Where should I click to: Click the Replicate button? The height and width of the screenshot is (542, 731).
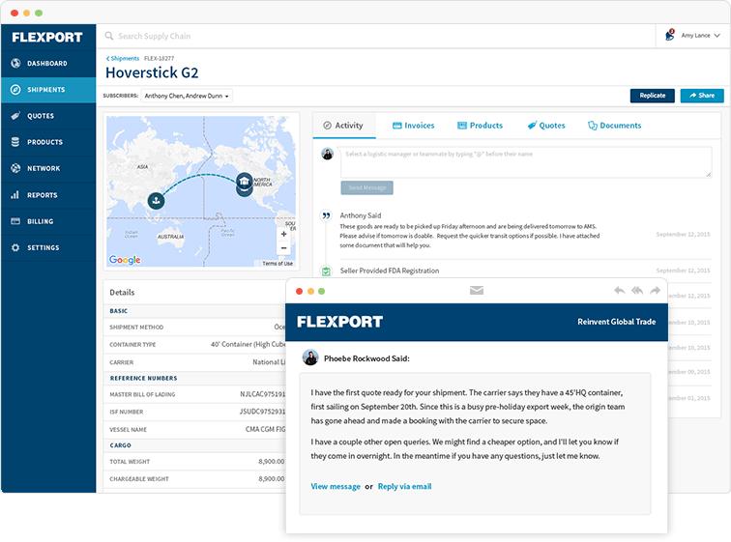[x=653, y=96]
